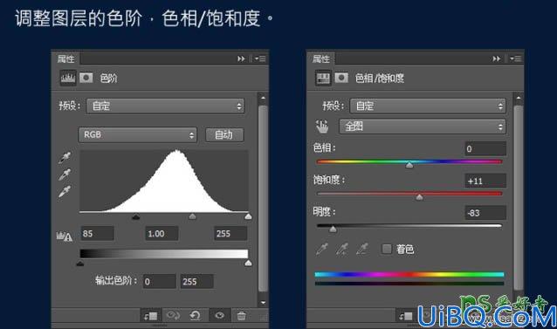
Task: Click the Hue/Saturation panel scrollbar thumb
Action: [519, 198]
